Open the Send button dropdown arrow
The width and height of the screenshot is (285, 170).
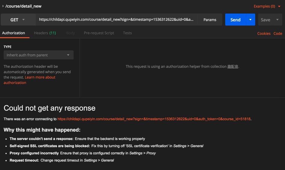[x=250, y=20]
